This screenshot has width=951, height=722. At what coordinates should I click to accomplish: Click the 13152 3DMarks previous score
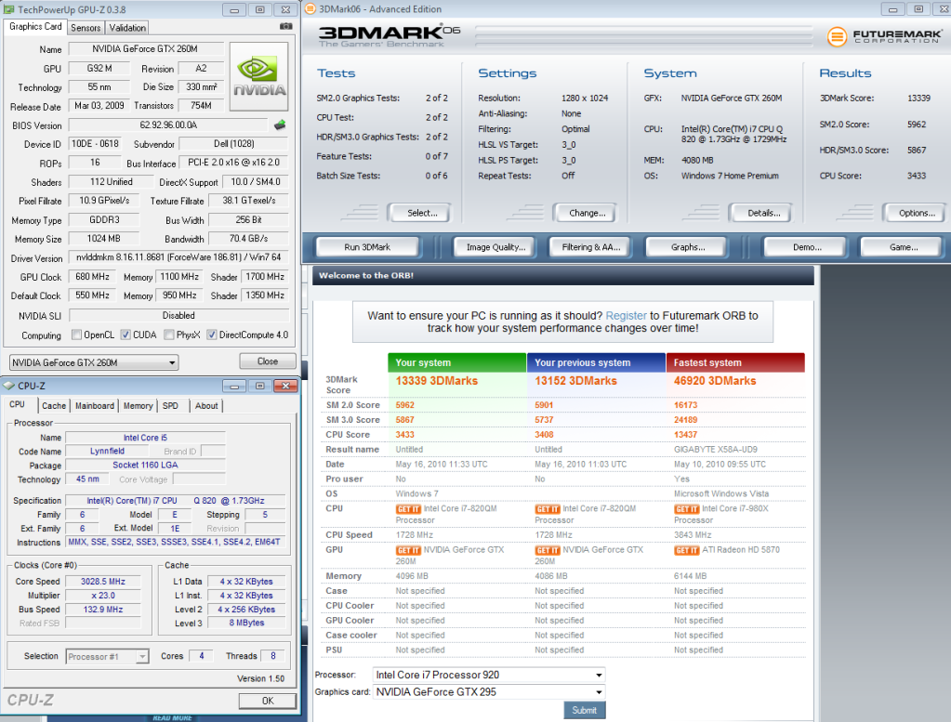(x=575, y=381)
